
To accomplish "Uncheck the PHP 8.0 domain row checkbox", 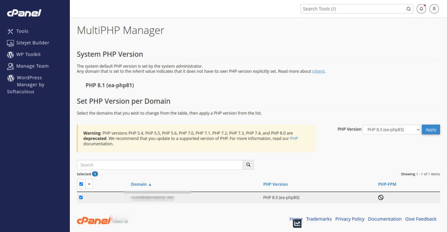I will coord(81,197).
